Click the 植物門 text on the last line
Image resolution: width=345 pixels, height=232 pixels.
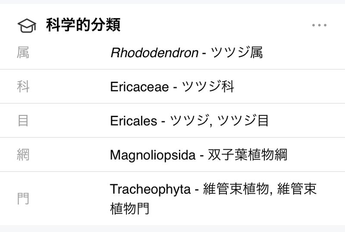pyautogui.click(x=130, y=208)
